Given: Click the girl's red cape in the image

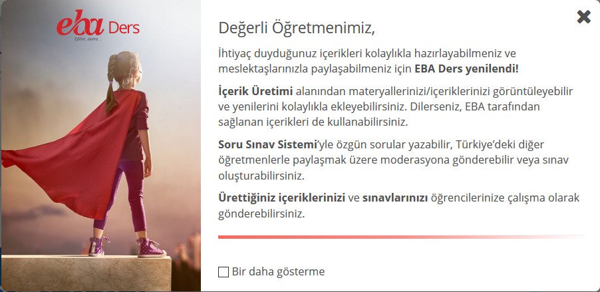Looking at the screenshot, I should click(x=73, y=160).
